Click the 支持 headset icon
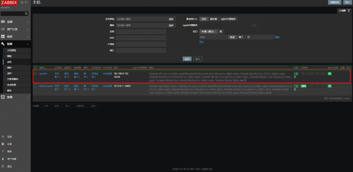This screenshot has height=172, width=353. 3,137
